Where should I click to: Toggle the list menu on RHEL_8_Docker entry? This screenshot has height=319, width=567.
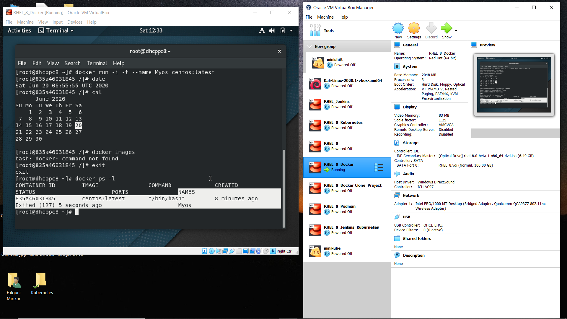(x=379, y=167)
